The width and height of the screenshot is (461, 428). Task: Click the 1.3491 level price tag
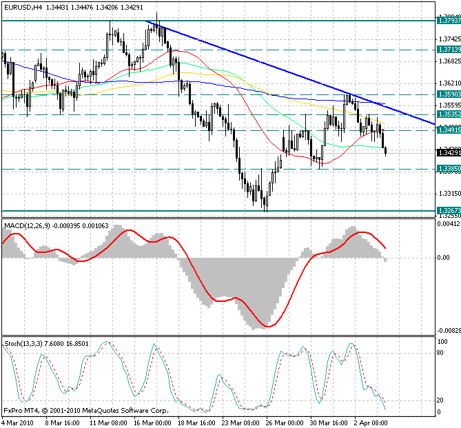448,130
